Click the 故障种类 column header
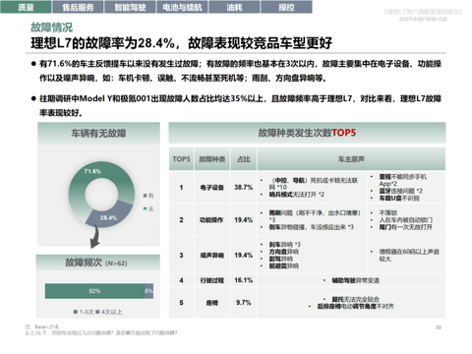 coord(212,159)
